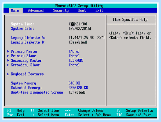Image resolution: width=161 pixels, height=122 pixels.
Task: Click the Esc Exit key hint
Action: (x=16, y=115)
